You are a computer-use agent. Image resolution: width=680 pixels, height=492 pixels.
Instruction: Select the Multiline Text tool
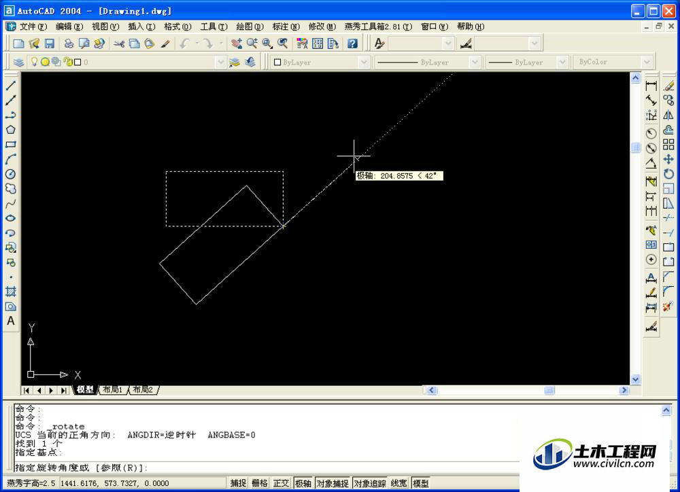point(11,321)
